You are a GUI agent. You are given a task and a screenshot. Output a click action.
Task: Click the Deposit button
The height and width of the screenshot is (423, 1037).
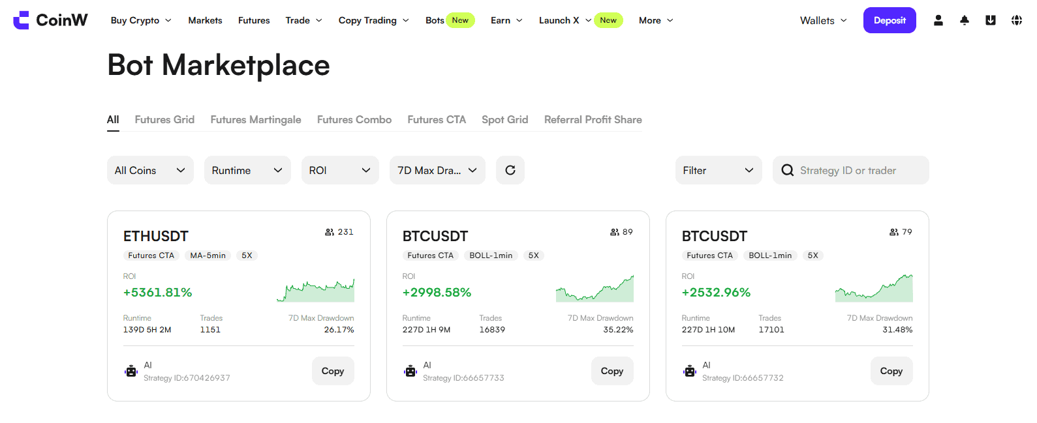click(890, 20)
